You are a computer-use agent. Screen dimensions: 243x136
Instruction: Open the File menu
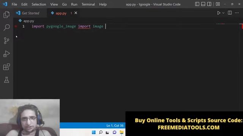tap(14, 4)
